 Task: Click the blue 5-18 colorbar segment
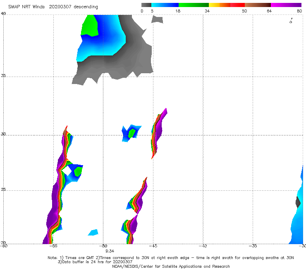pos(165,5)
